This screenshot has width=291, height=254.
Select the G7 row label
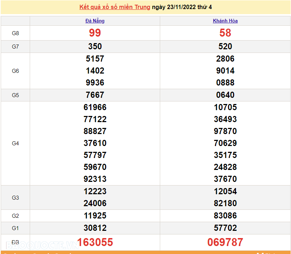pos(15,46)
